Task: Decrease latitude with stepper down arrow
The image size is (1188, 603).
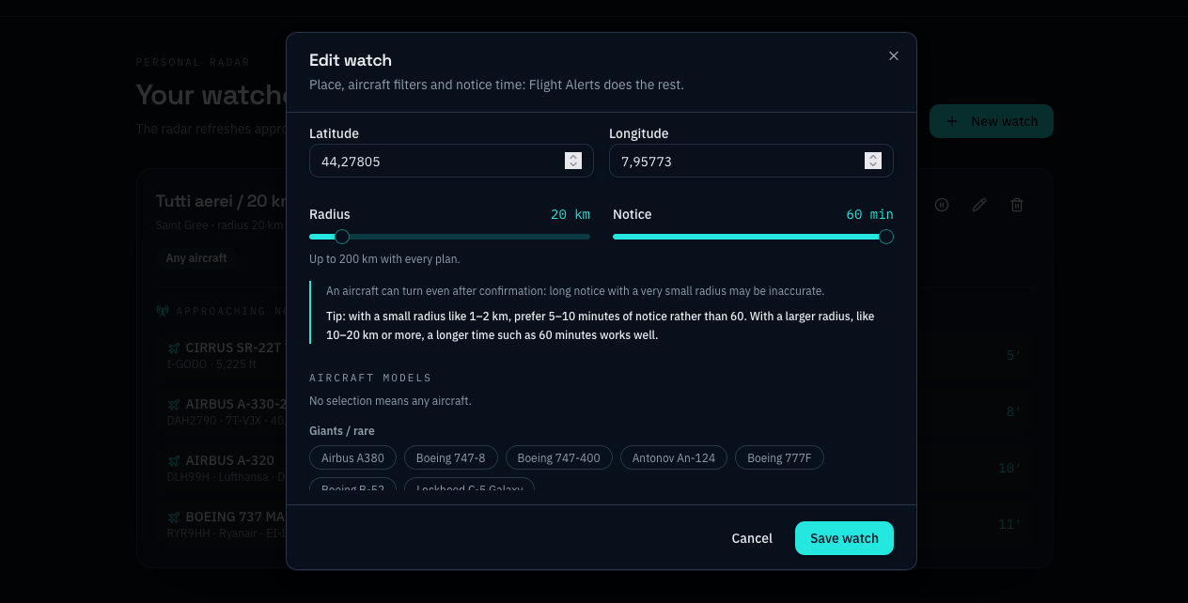Action: [573, 165]
